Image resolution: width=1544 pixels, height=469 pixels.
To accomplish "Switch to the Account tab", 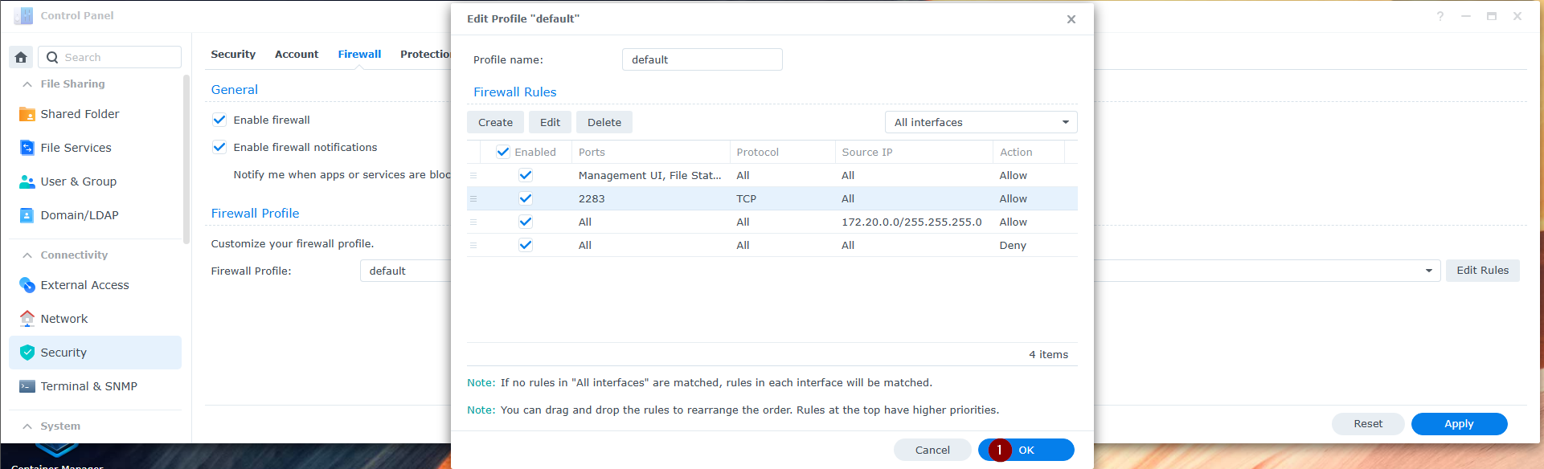I will pyautogui.click(x=297, y=54).
